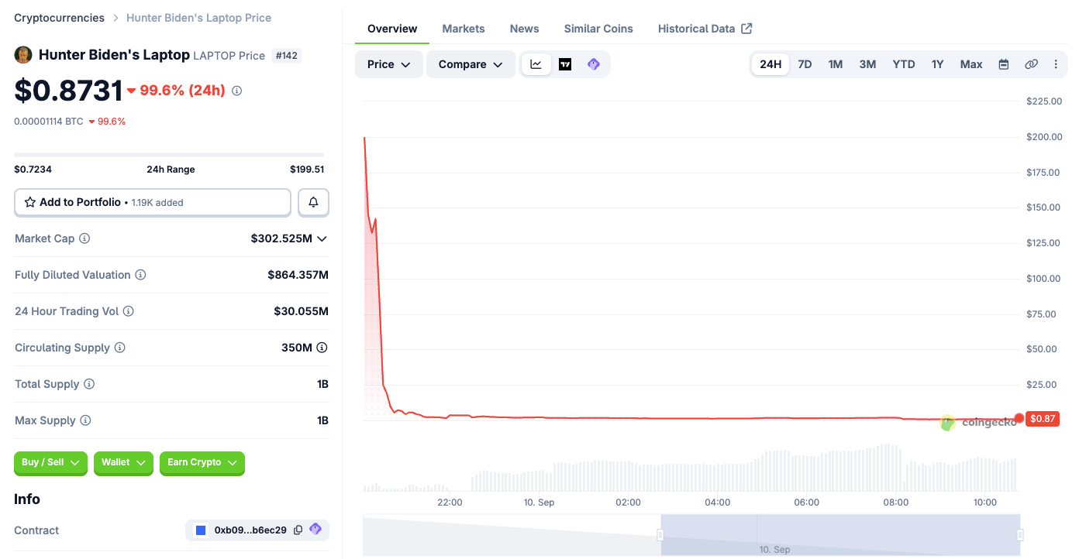Click the red current price point on chart

pos(1019,418)
